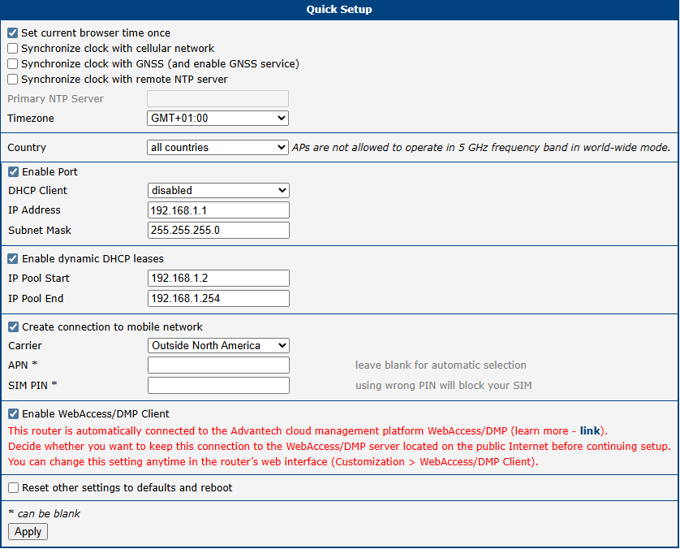The height and width of the screenshot is (549, 680).
Task: Click the Primary NTP Server field
Action: point(217,98)
